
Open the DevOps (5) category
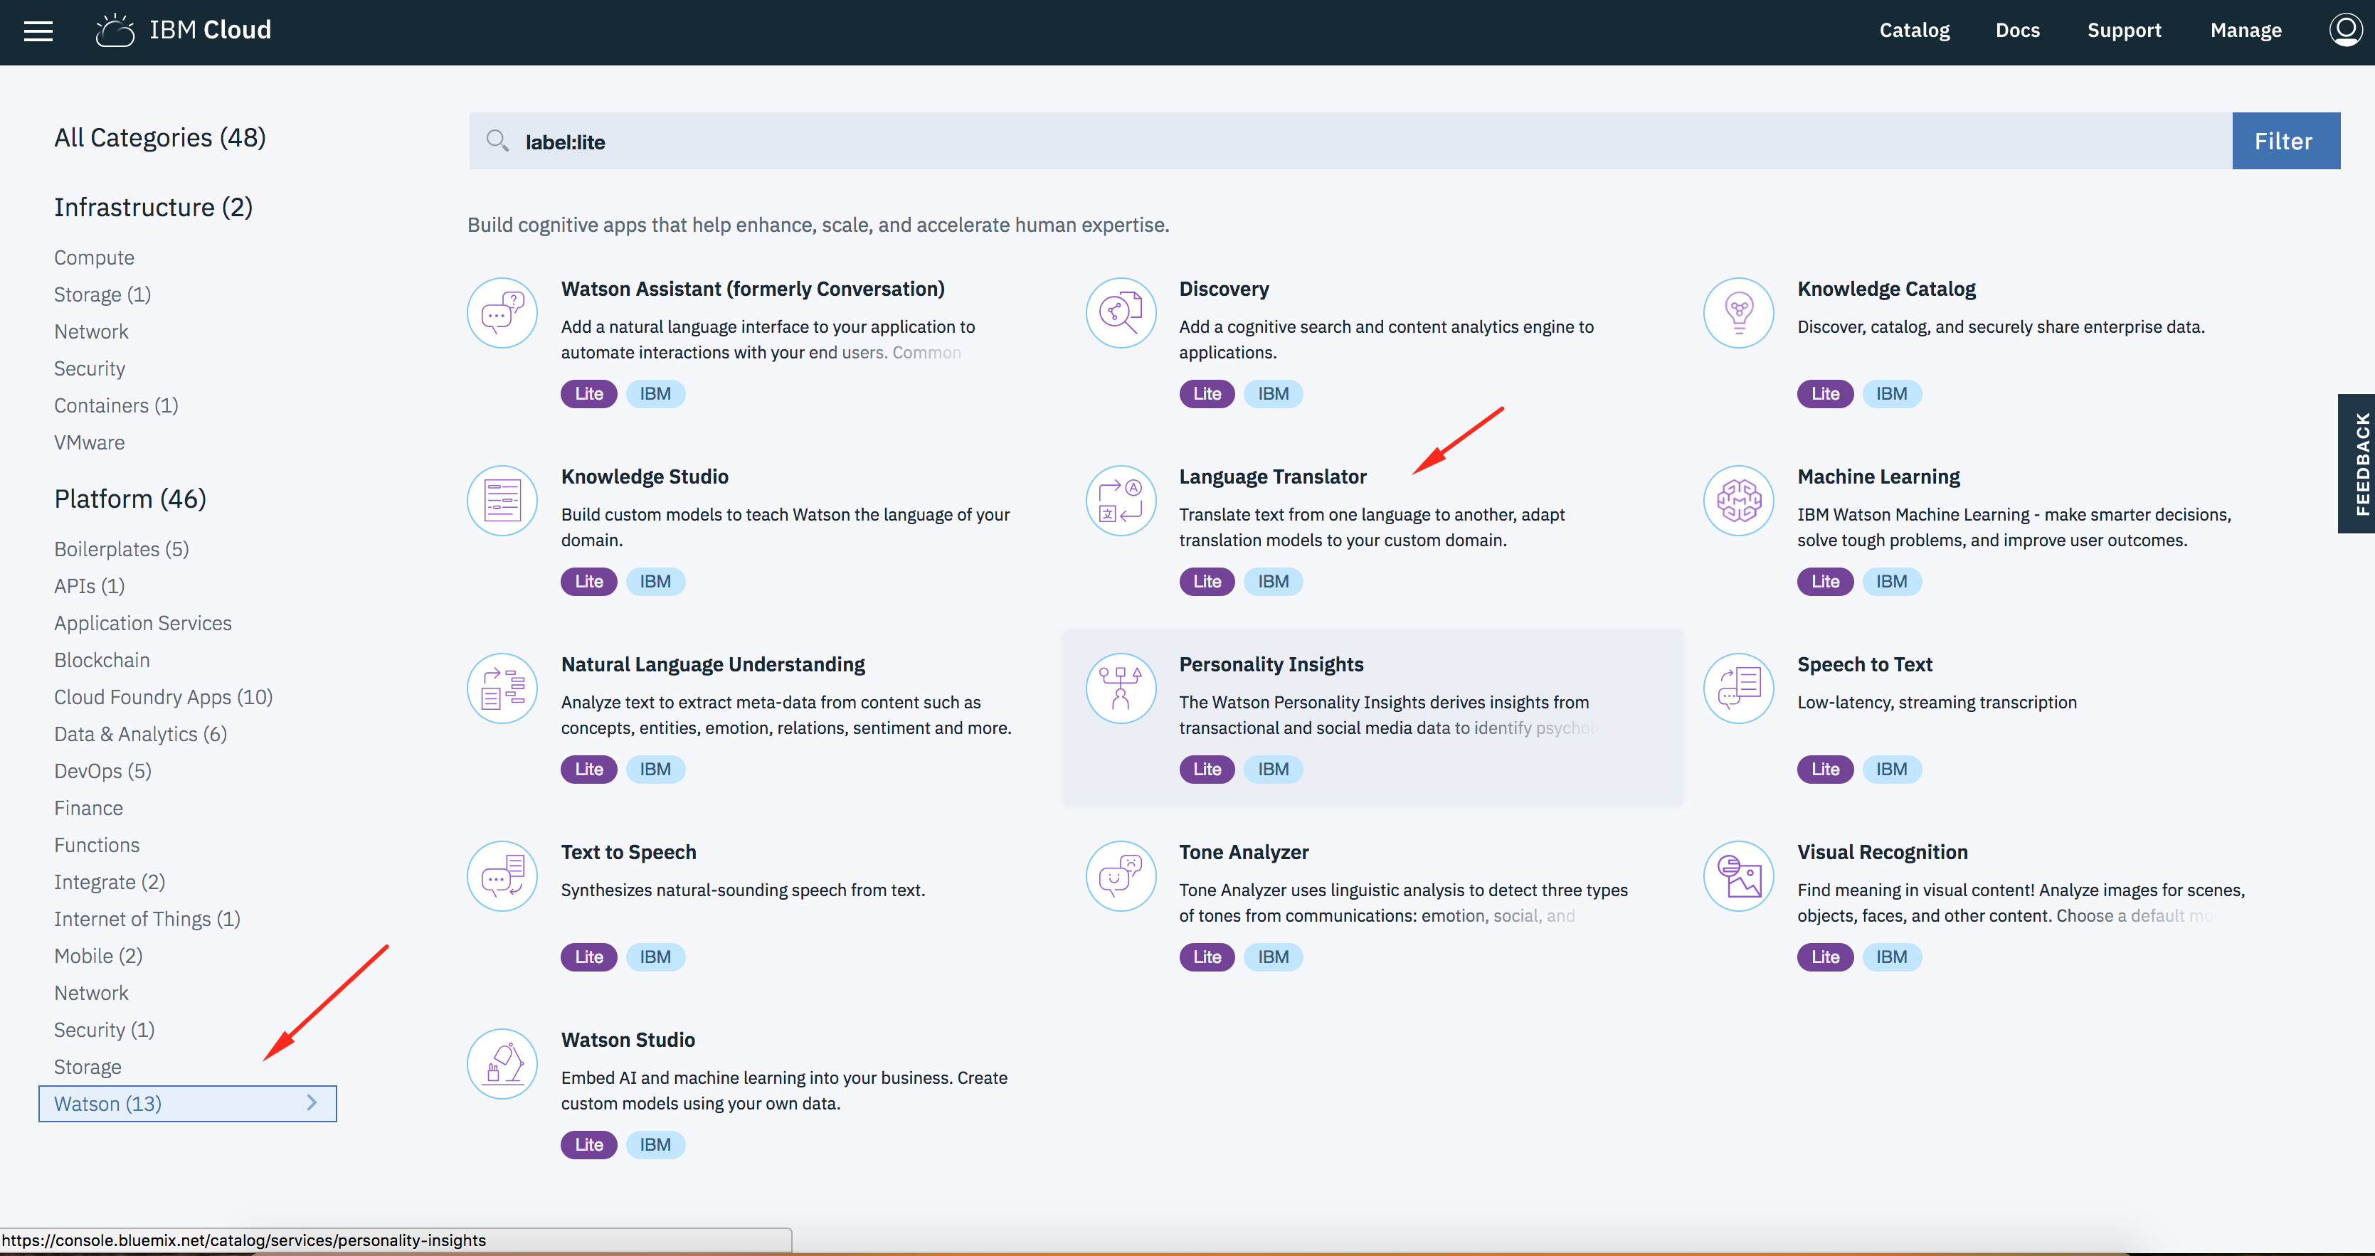(x=102, y=770)
